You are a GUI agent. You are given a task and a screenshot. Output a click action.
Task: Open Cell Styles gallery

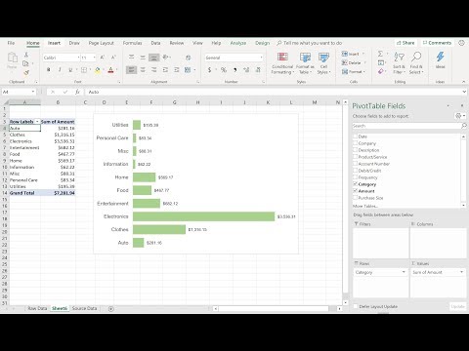point(323,63)
